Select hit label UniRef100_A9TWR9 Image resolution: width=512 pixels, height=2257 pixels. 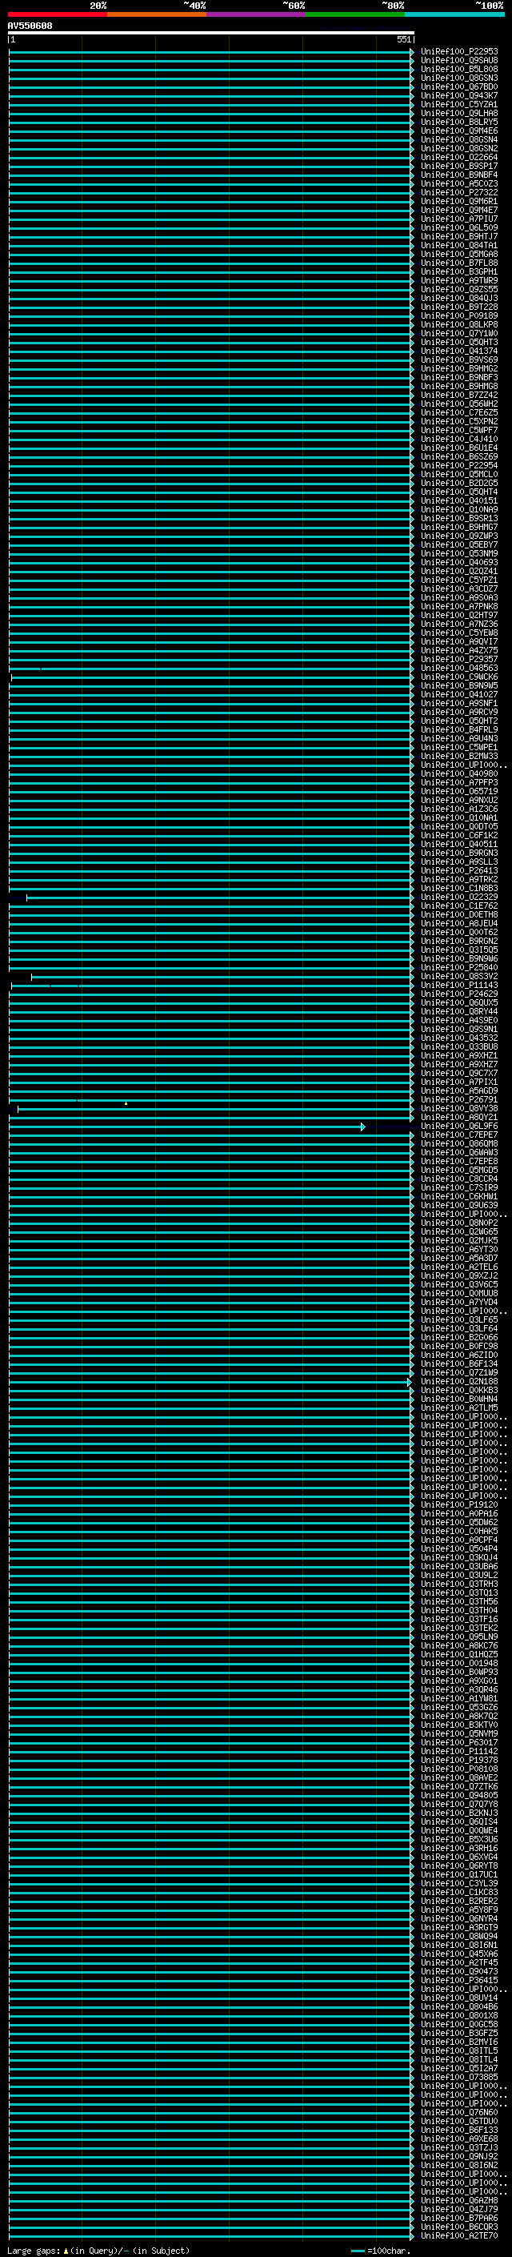tap(458, 280)
